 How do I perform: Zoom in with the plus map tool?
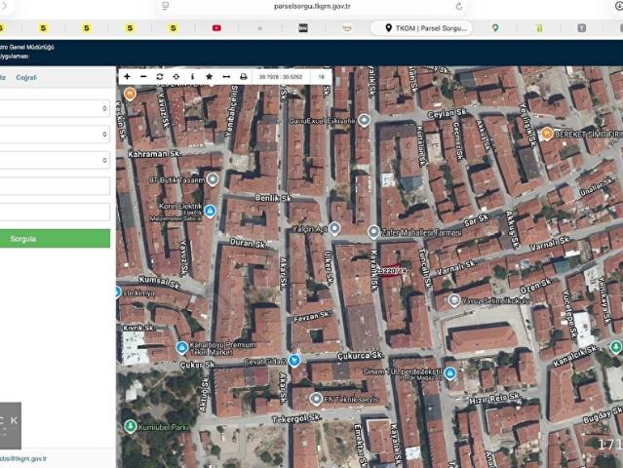click(x=127, y=76)
